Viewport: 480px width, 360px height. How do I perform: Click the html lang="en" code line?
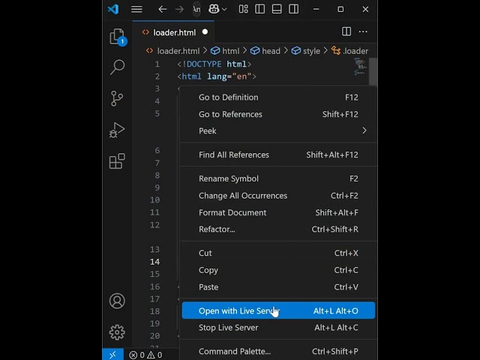point(217,76)
